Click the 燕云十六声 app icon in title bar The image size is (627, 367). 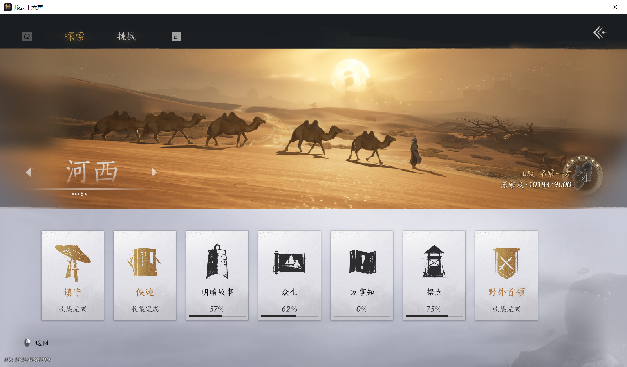pos(7,7)
